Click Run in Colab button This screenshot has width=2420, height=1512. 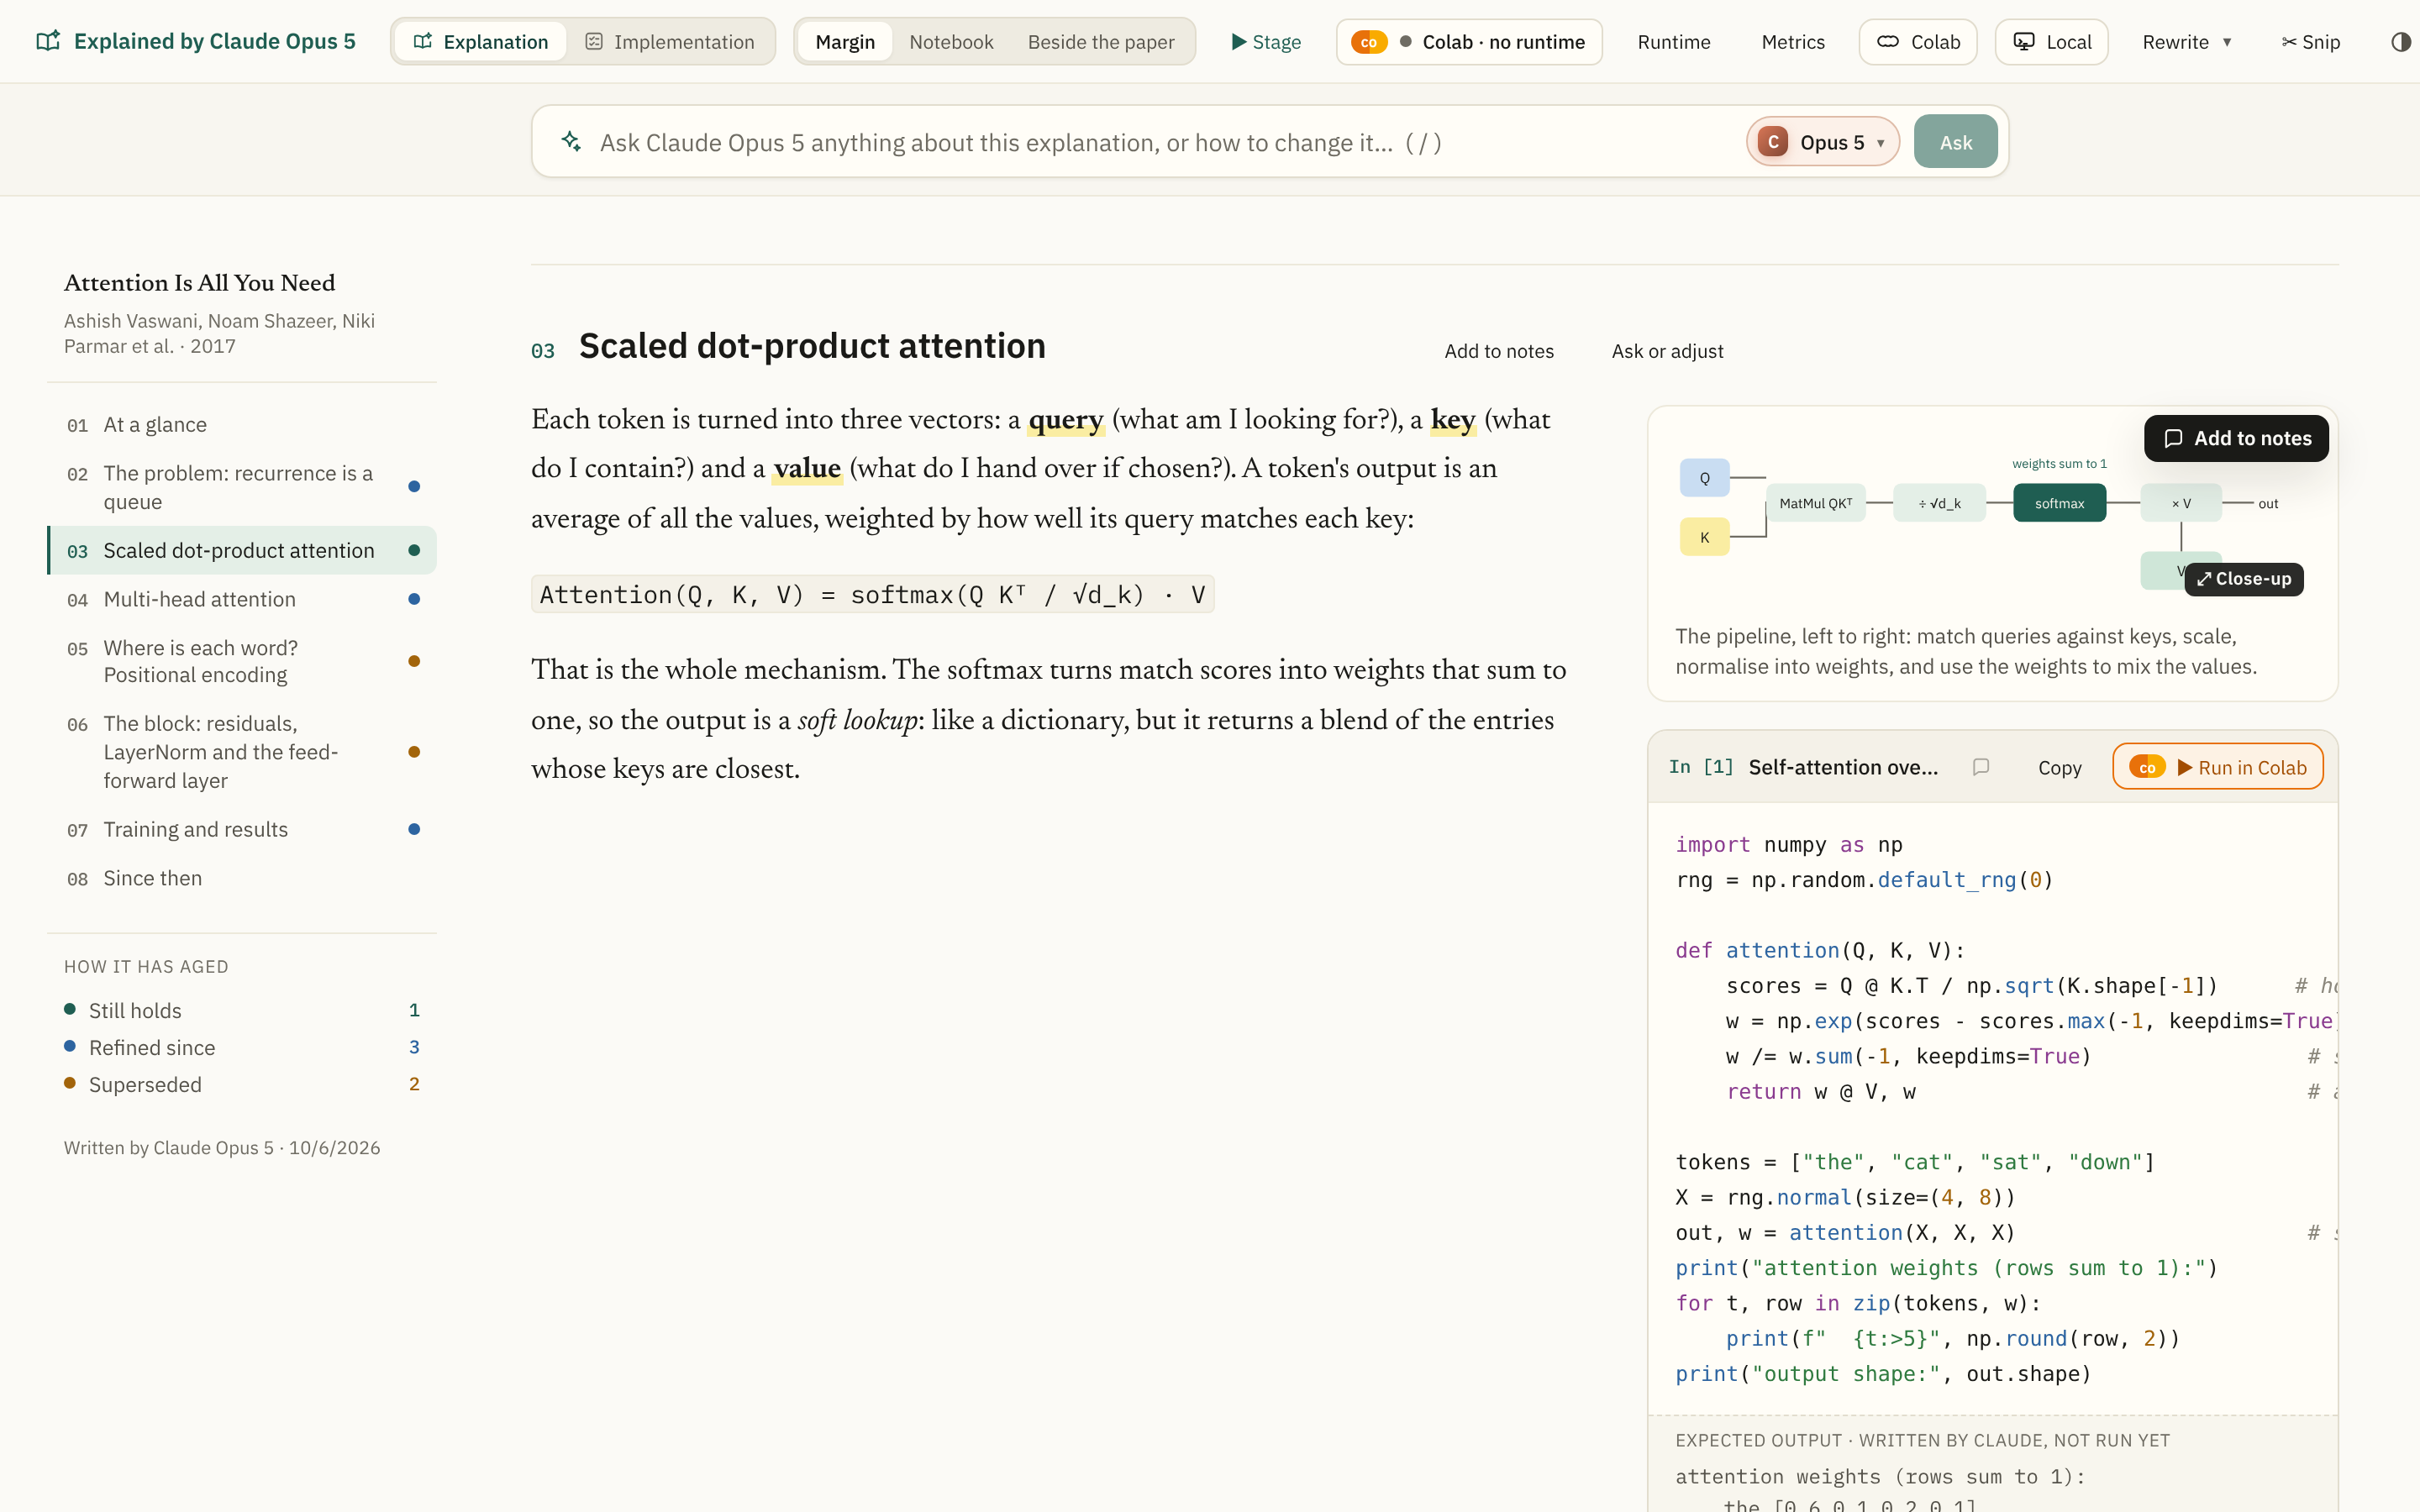coord(2217,767)
